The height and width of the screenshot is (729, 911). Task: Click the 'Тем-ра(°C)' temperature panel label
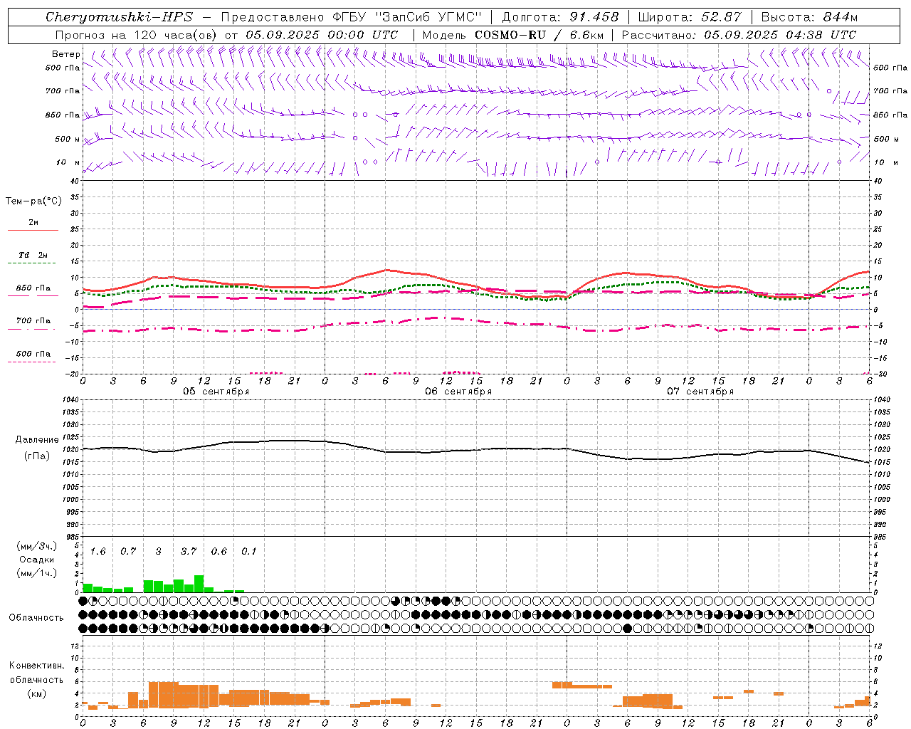point(33,201)
